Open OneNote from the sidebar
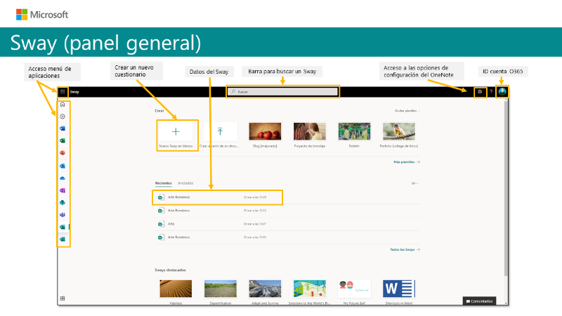This screenshot has height=316, width=562. 63,190
